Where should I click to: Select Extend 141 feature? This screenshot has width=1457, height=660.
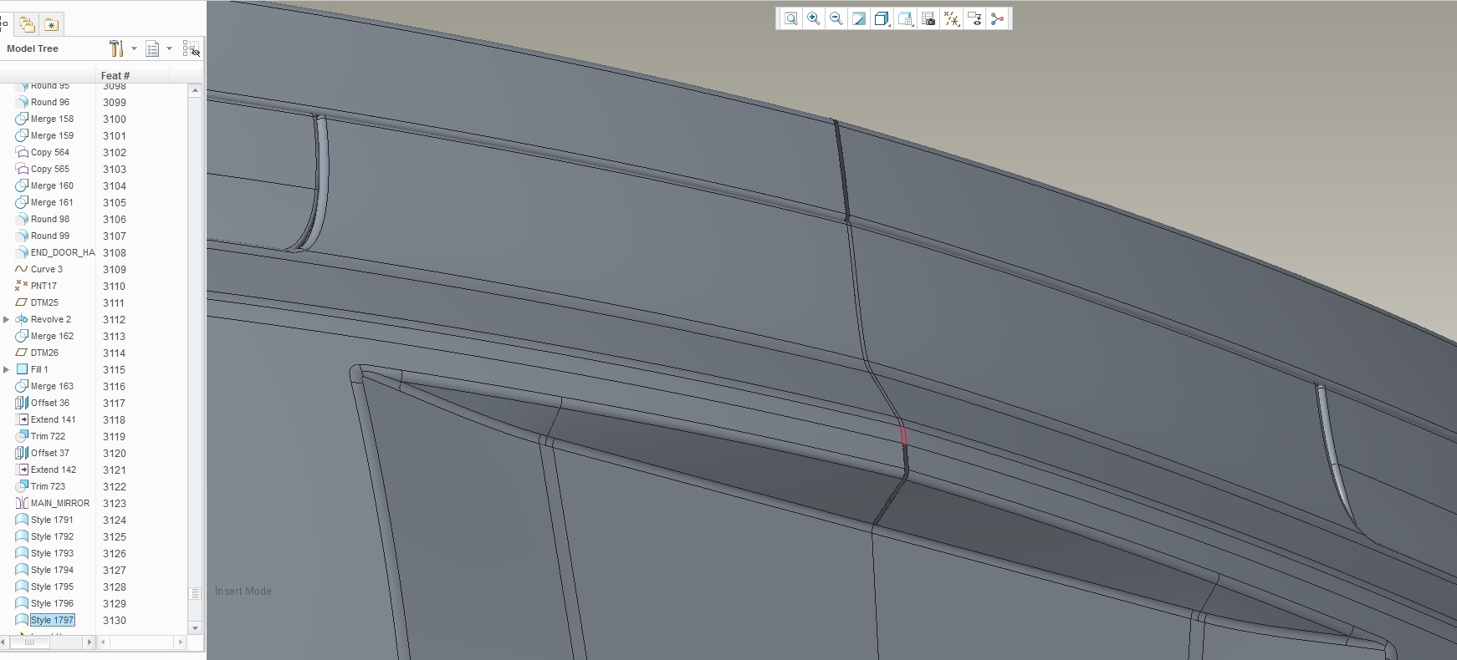53,419
